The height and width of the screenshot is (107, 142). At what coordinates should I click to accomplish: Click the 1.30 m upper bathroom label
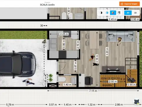pyautogui.click(x=69, y=11)
